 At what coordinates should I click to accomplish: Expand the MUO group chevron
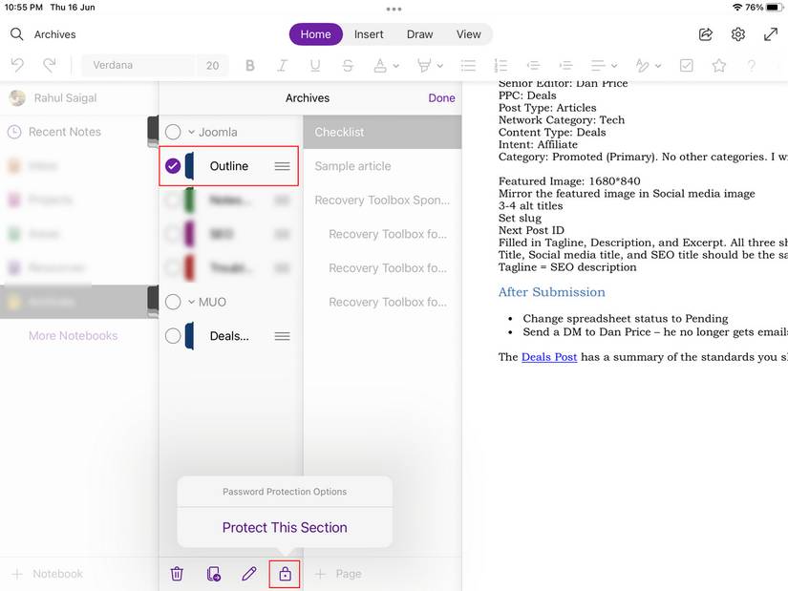tap(189, 302)
